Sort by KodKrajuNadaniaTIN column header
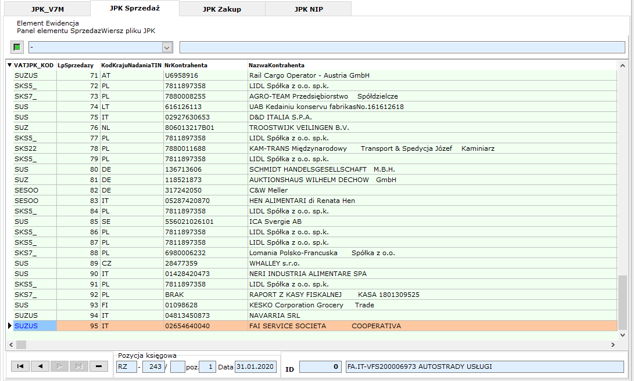This screenshot has height=381, width=634. [x=131, y=66]
